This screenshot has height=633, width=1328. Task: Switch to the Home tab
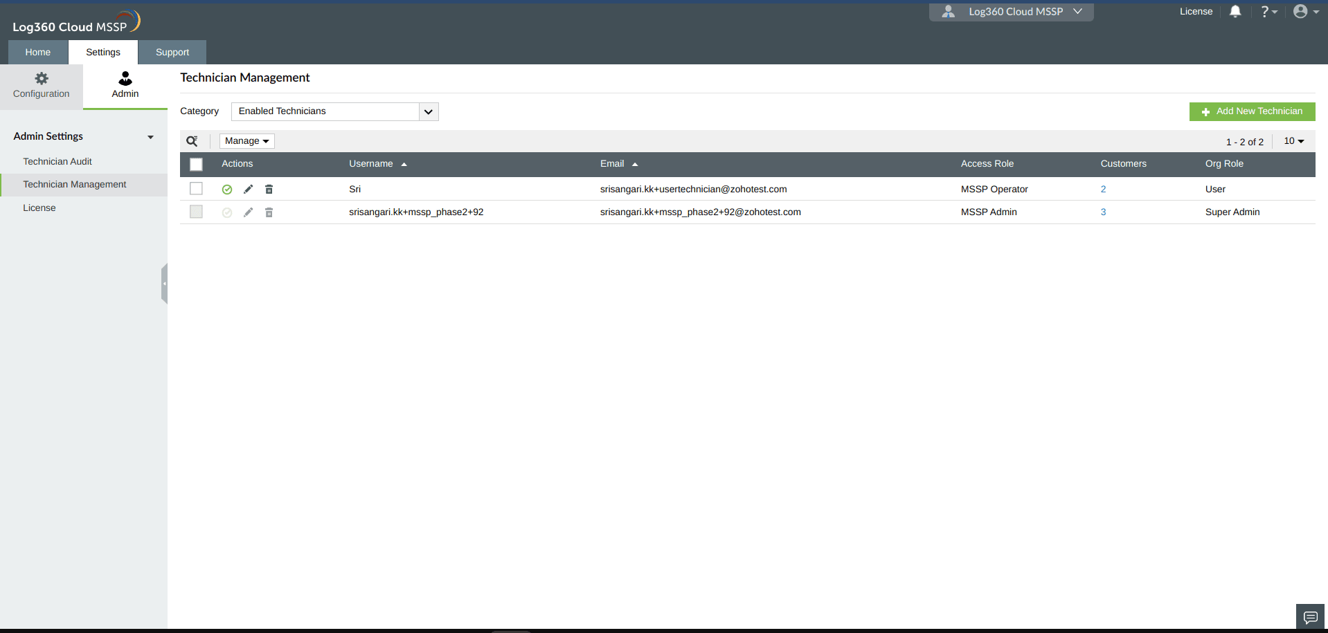coord(38,52)
